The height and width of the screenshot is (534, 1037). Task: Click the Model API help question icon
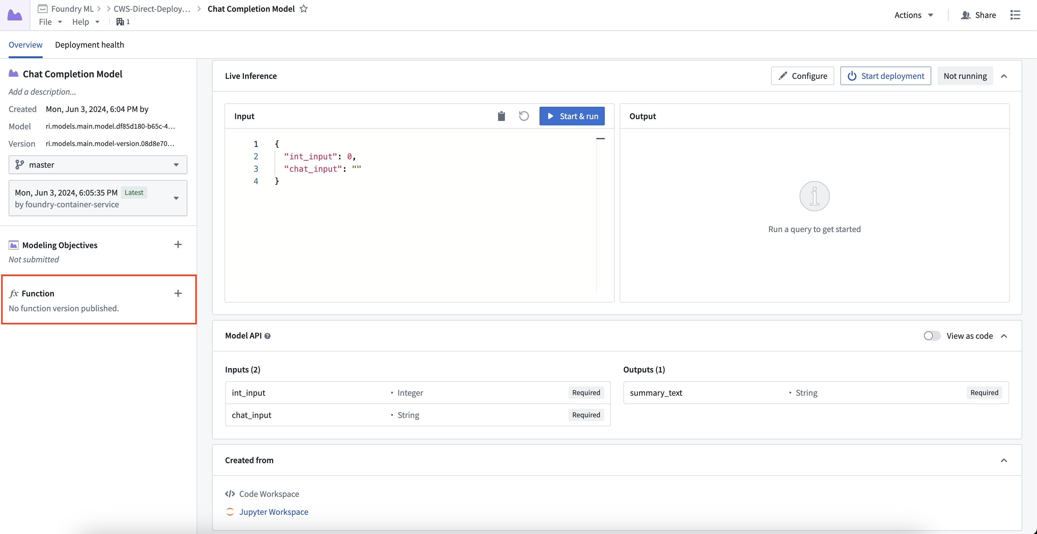click(267, 336)
